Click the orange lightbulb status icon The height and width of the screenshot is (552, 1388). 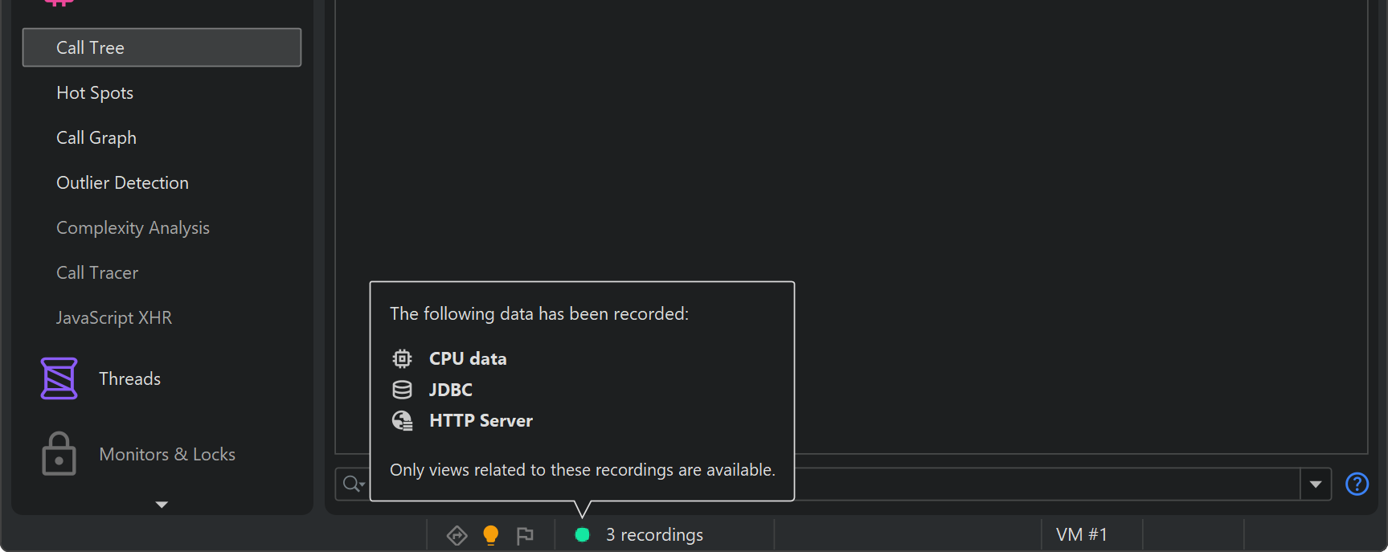click(x=490, y=535)
